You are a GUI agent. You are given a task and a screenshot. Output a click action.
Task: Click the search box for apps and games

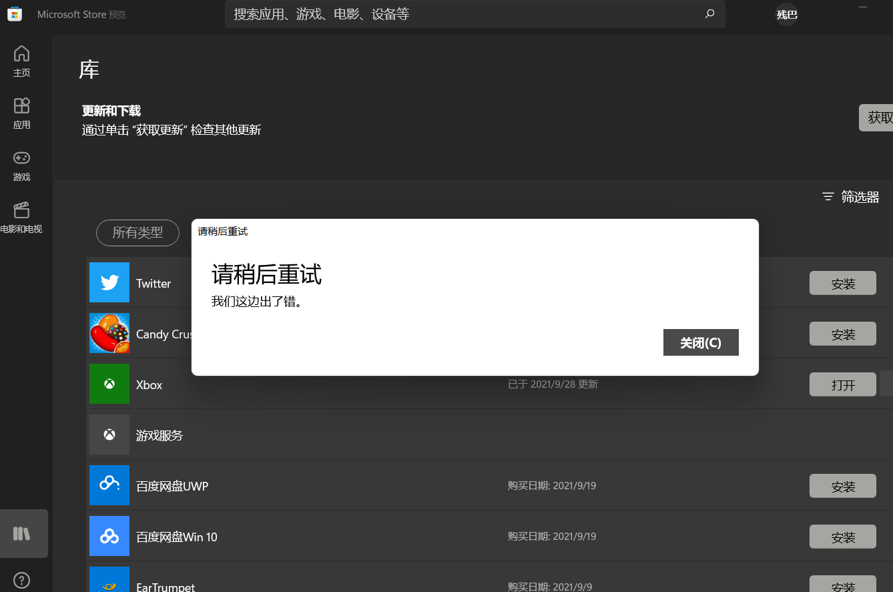point(475,14)
